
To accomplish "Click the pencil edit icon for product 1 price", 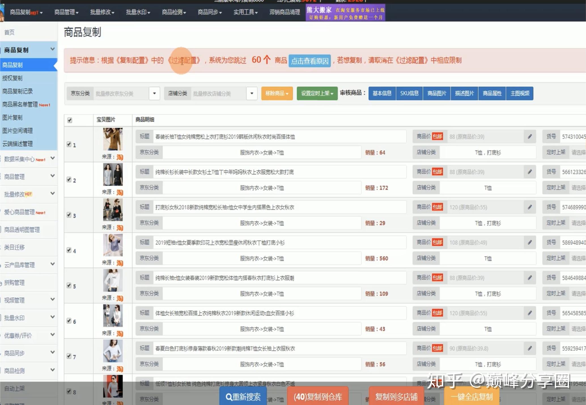I will pos(530,137).
